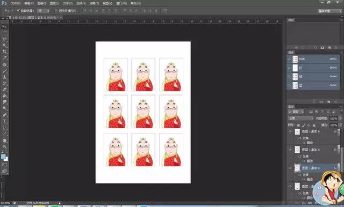The width and height of the screenshot is (344, 207).
Task: Create new channel icon in Channels panel
Action: pos(328,102)
